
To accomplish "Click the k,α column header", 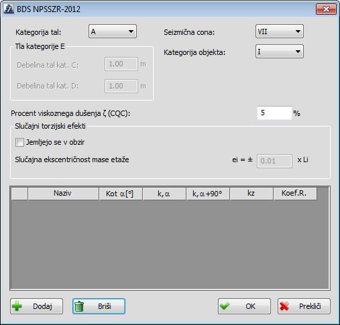I will click(x=164, y=194).
